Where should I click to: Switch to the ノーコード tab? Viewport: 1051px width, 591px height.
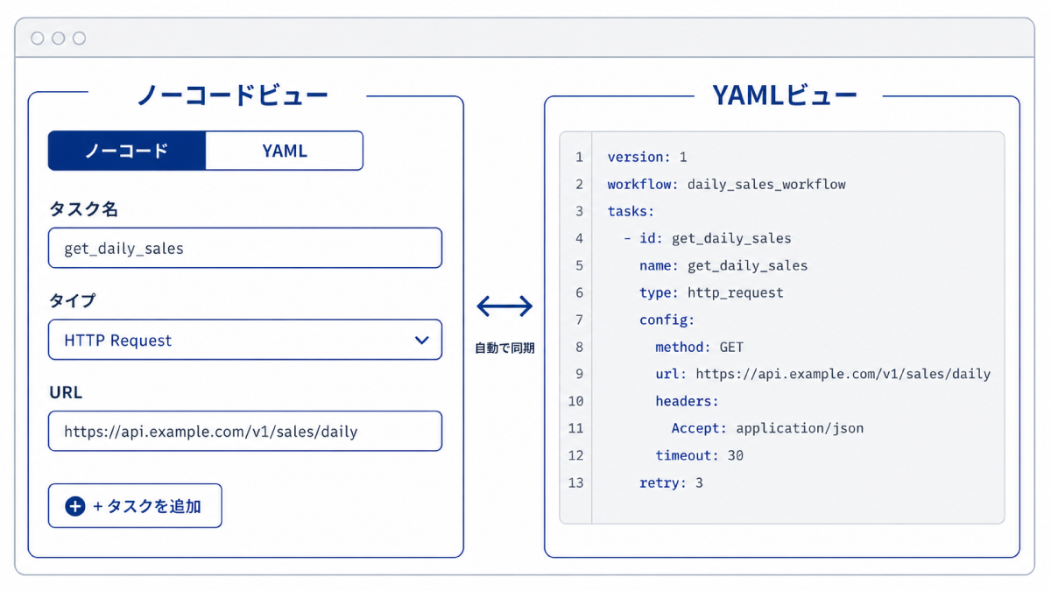pyautogui.click(x=127, y=151)
